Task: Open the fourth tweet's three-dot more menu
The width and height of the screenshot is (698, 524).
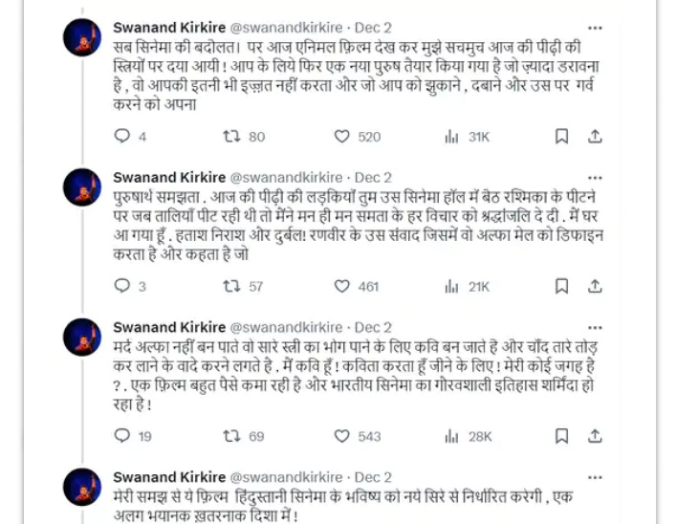Action: [x=596, y=477]
